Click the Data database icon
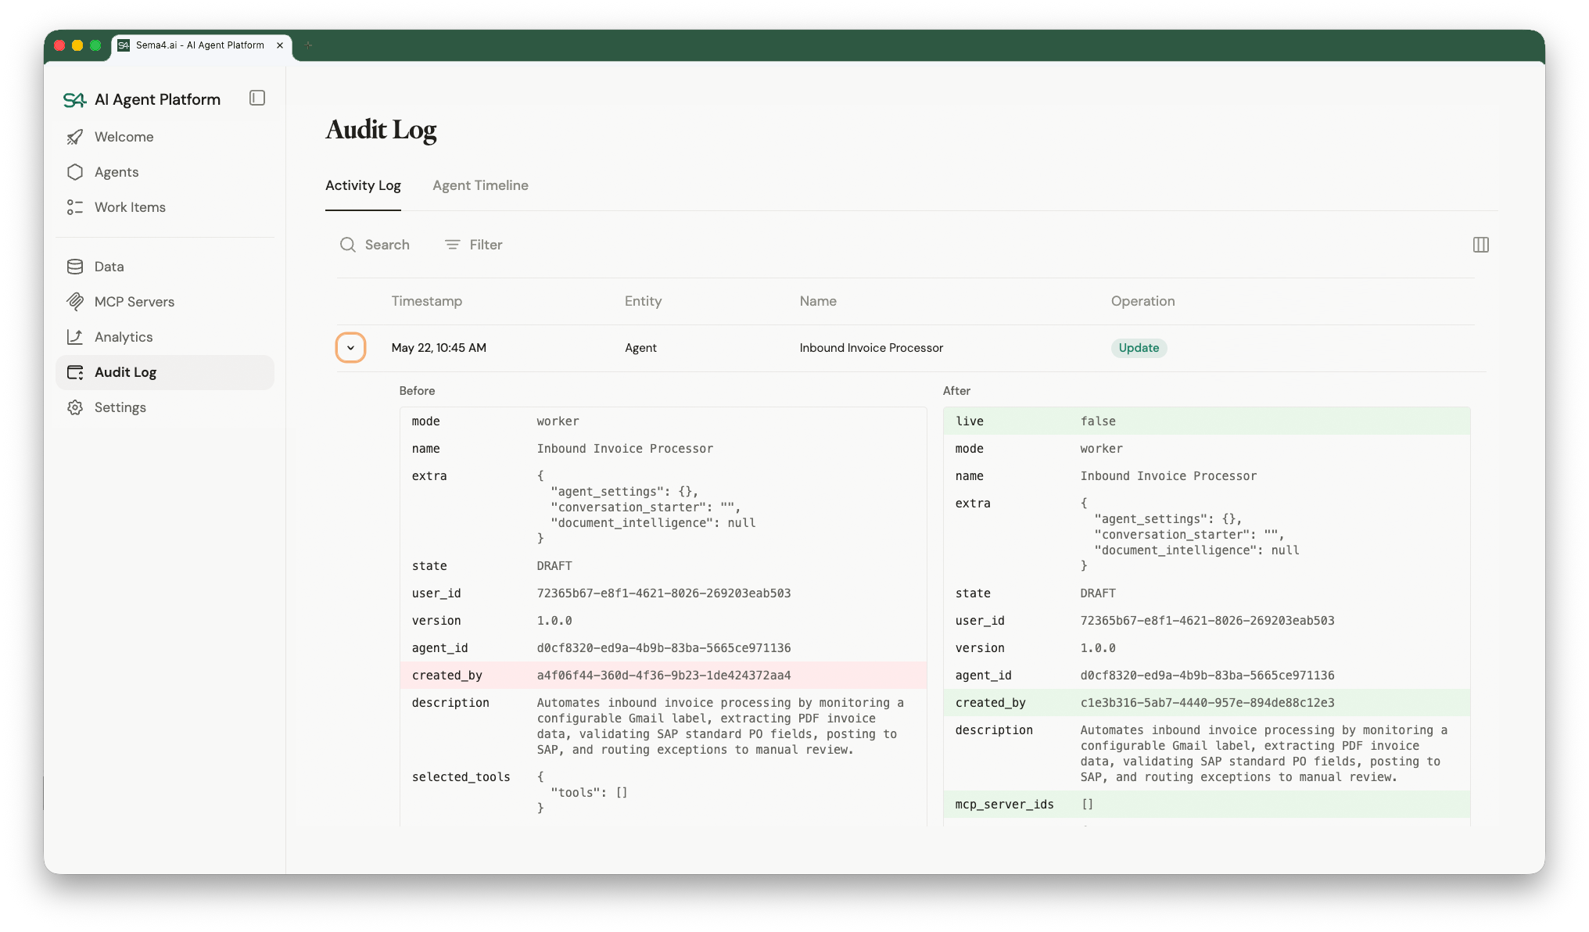Image resolution: width=1589 pixels, height=932 pixels. pyautogui.click(x=75, y=267)
